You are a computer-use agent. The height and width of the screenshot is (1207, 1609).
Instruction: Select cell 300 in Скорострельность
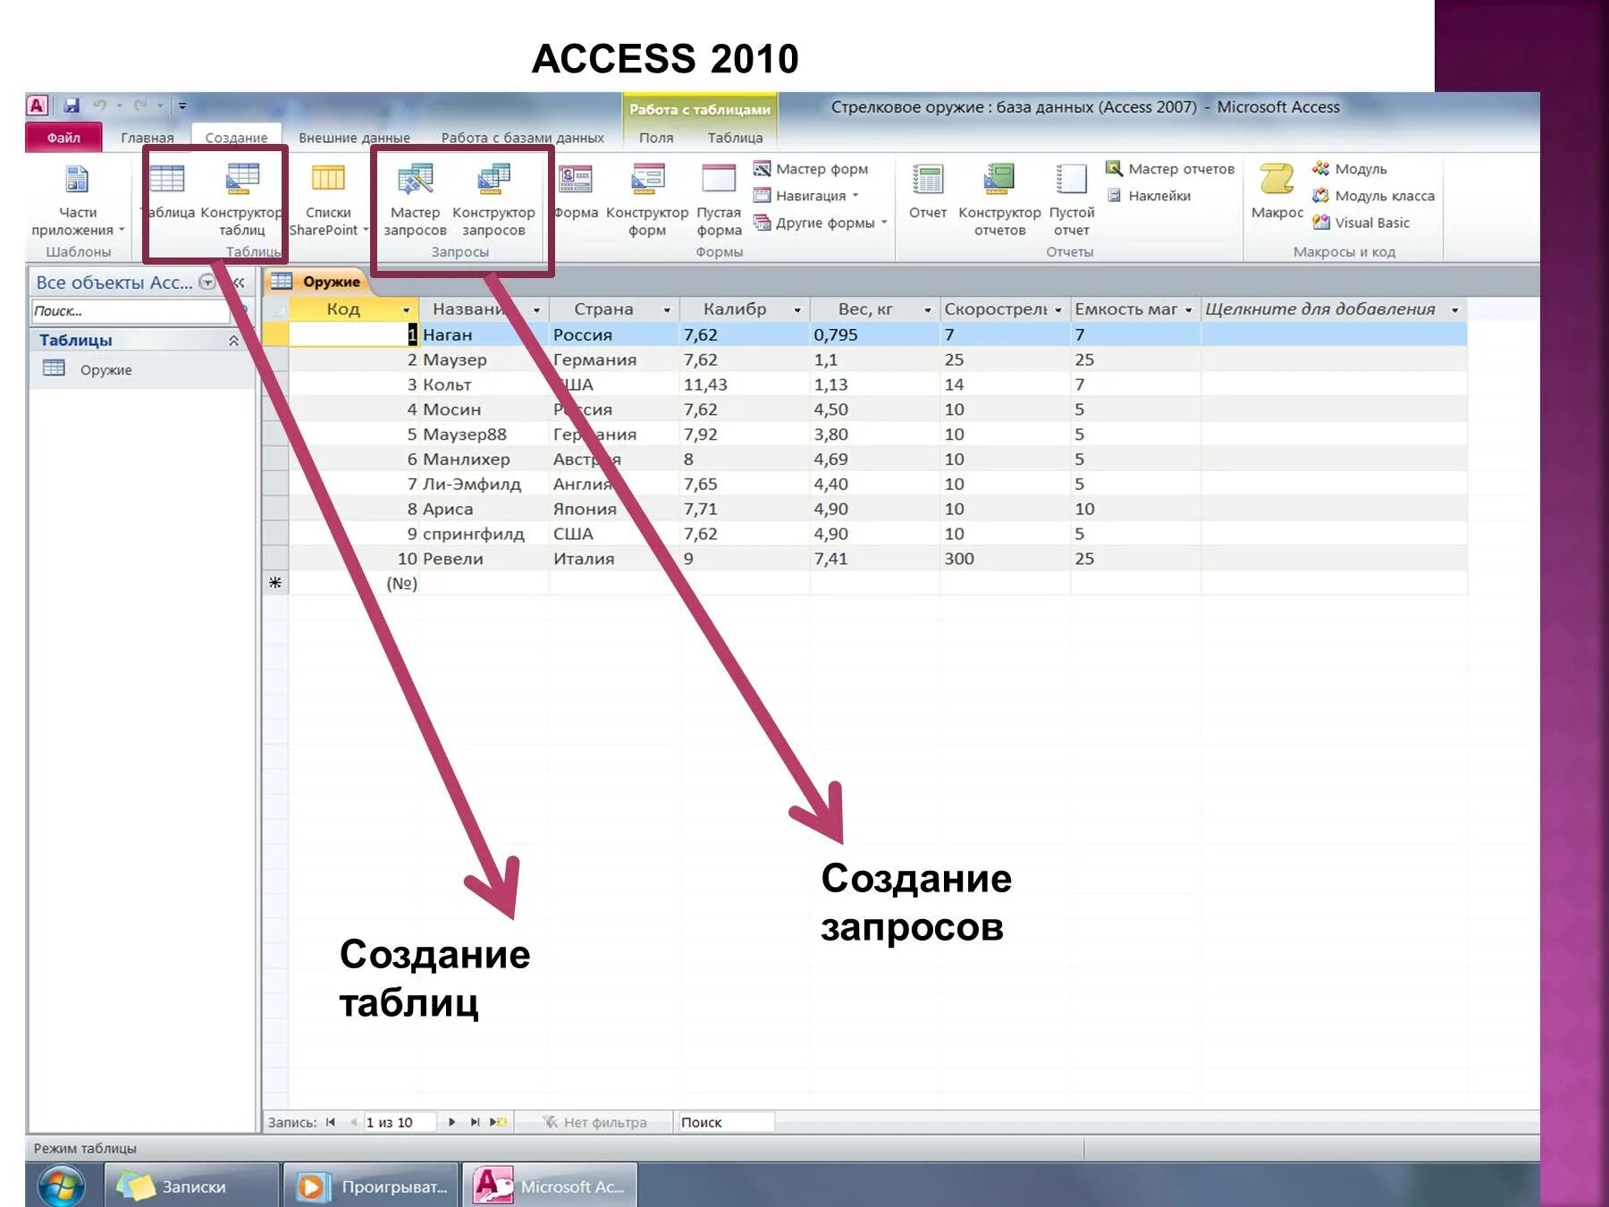coord(1005,559)
